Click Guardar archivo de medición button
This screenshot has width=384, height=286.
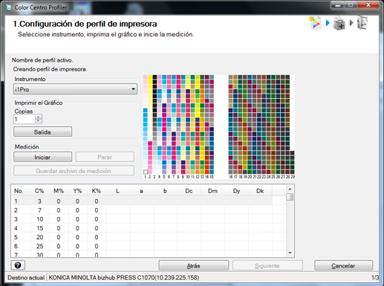point(74,171)
